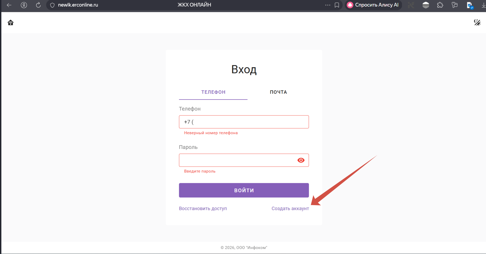Click into the Пароль input field
486x254 pixels.
point(237,160)
